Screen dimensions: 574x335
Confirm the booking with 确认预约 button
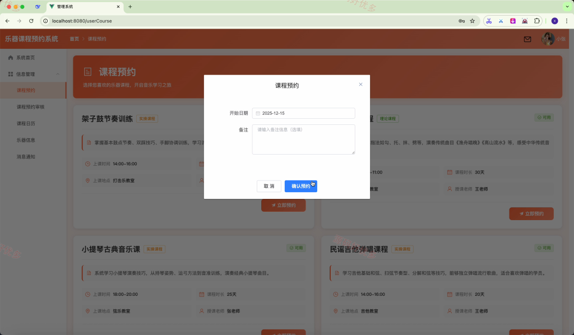pyautogui.click(x=301, y=186)
